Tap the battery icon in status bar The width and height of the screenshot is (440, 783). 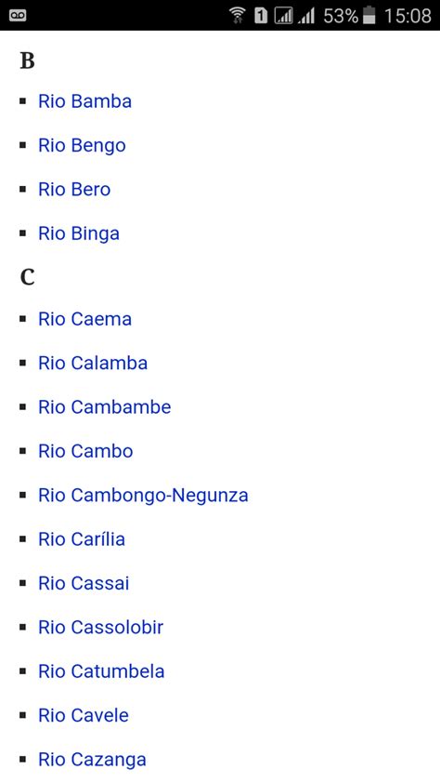tap(369, 16)
